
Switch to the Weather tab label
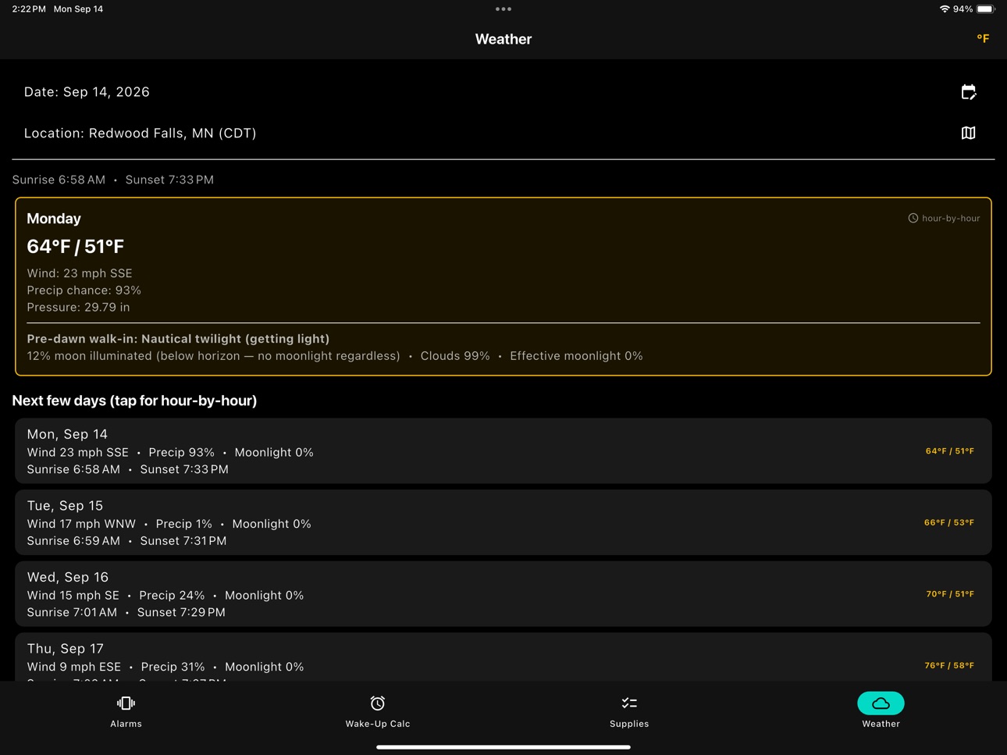click(x=881, y=724)
